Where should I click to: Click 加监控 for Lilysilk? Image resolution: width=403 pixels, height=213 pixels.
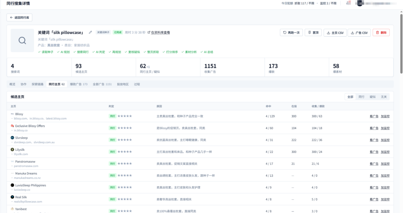pos(385,152)
